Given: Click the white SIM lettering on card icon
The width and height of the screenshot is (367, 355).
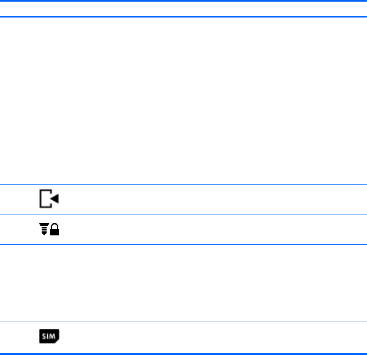Looking at the screenshot, I should 48,336.
